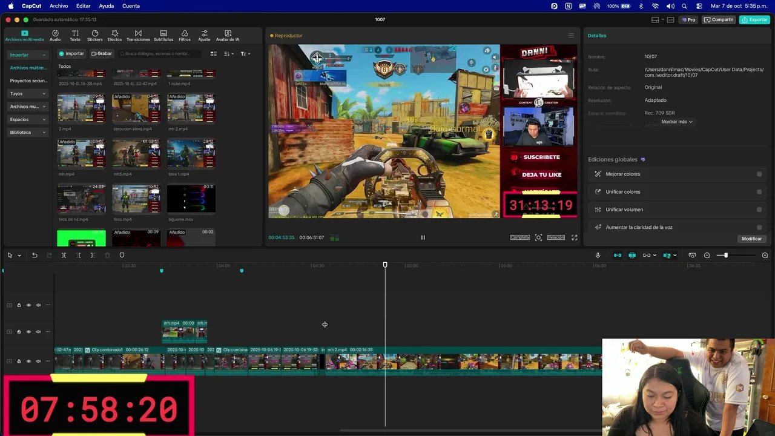Expand the Biblioteca sidebar section
Viewport: 775px width, 436px height.
[x=44, y=133]
